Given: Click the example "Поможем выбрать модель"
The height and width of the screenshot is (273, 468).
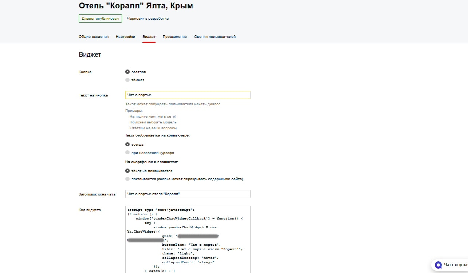Looking at the screenshot, I should (153, 122).
